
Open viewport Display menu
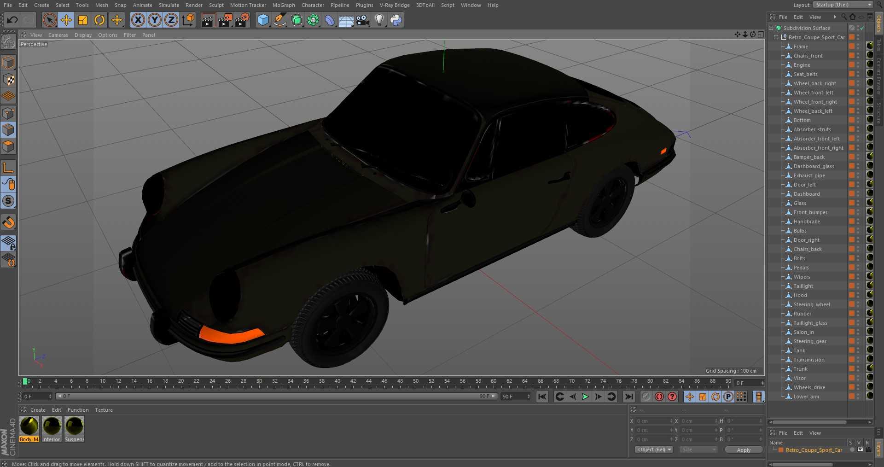[83, 35]
